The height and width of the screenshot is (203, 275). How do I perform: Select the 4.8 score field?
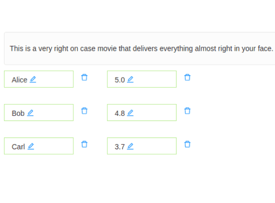coord(141,112)
